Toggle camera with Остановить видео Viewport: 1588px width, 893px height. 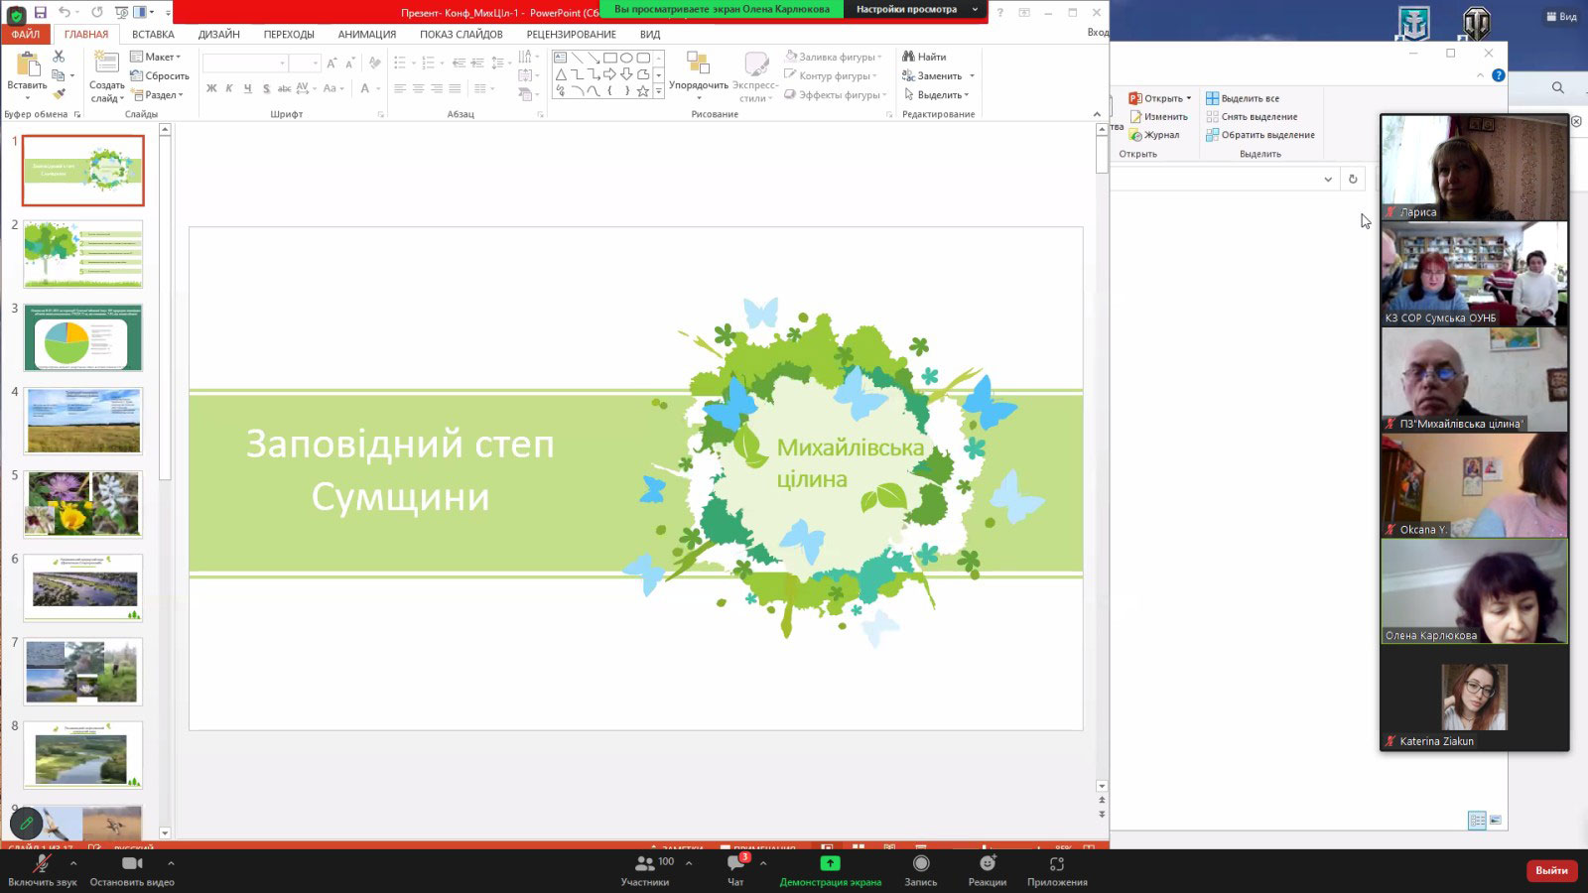point(132,870)
